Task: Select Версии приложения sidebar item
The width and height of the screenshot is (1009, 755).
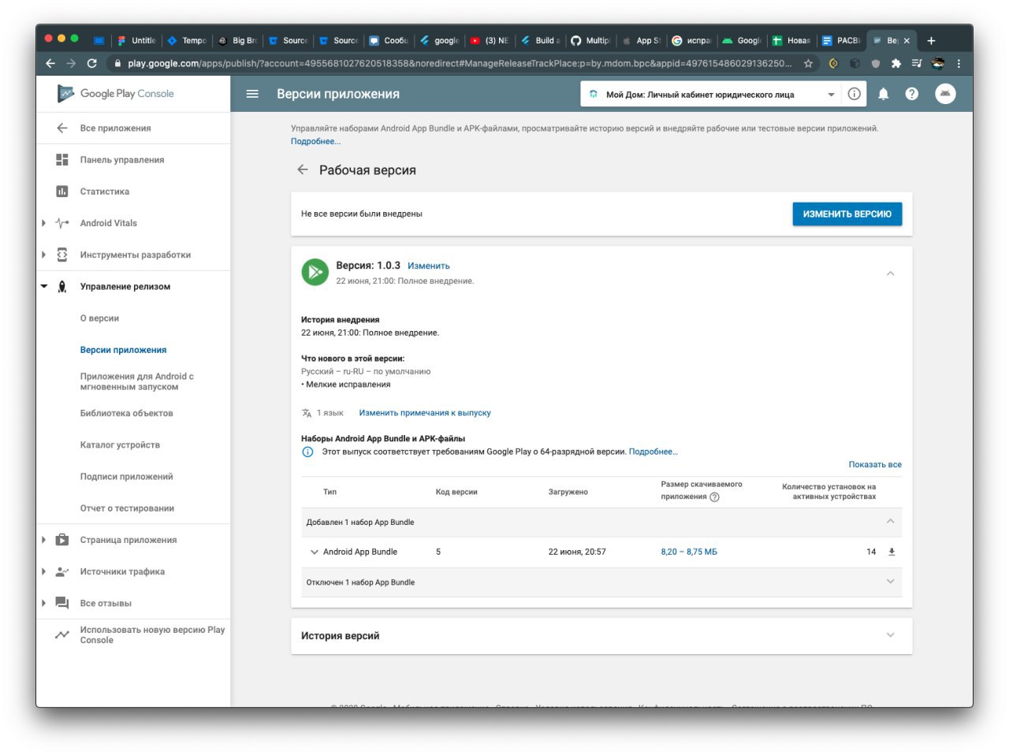Action: [123, 350]
